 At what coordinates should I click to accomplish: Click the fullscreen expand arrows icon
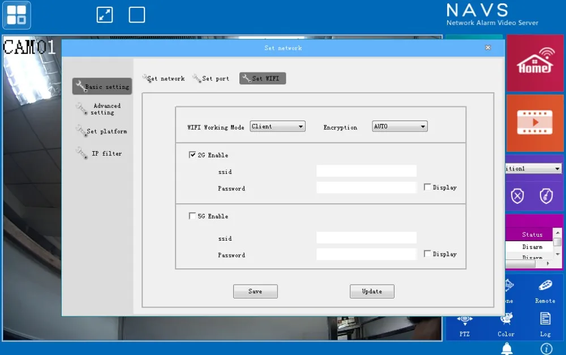click(105, 15)
